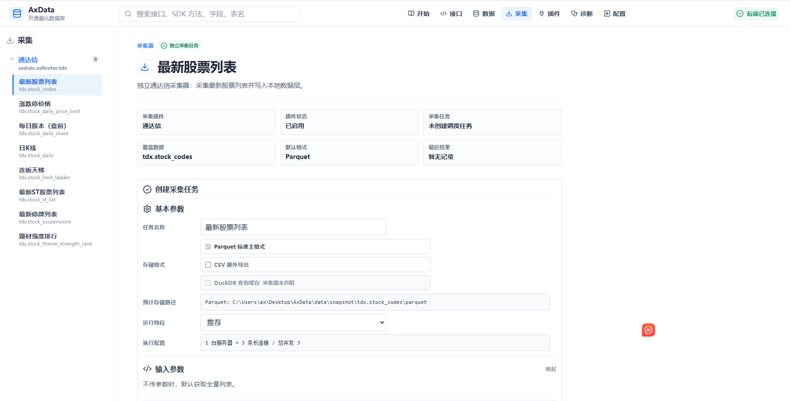Click the axdata.collector.tdx module text
Screen dimensions: 791x401
(42, 68)
